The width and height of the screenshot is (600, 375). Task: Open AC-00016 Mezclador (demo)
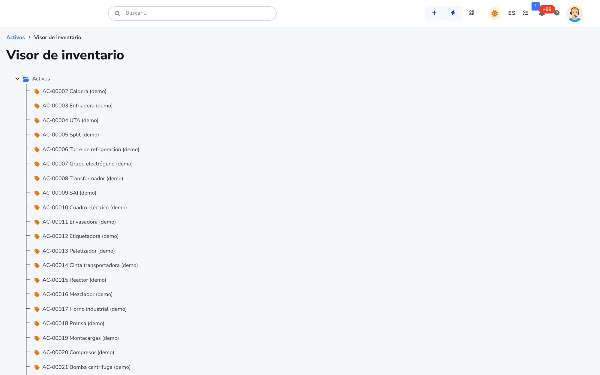(77, 295)
